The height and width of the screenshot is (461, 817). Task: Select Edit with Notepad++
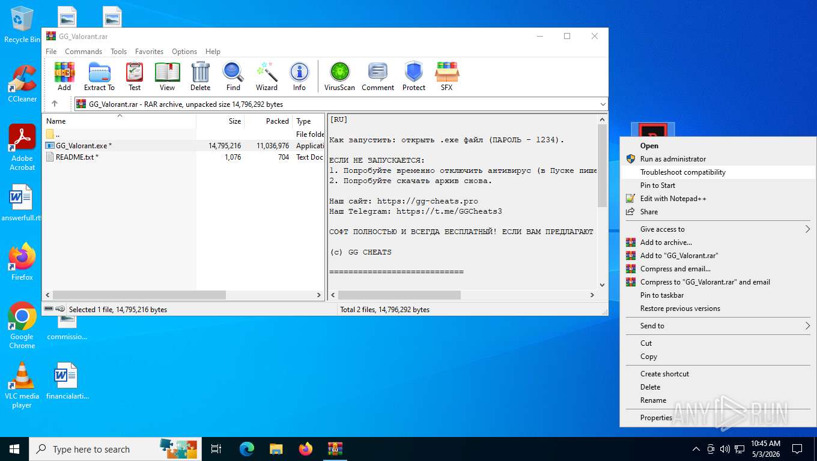click(718, 199)
